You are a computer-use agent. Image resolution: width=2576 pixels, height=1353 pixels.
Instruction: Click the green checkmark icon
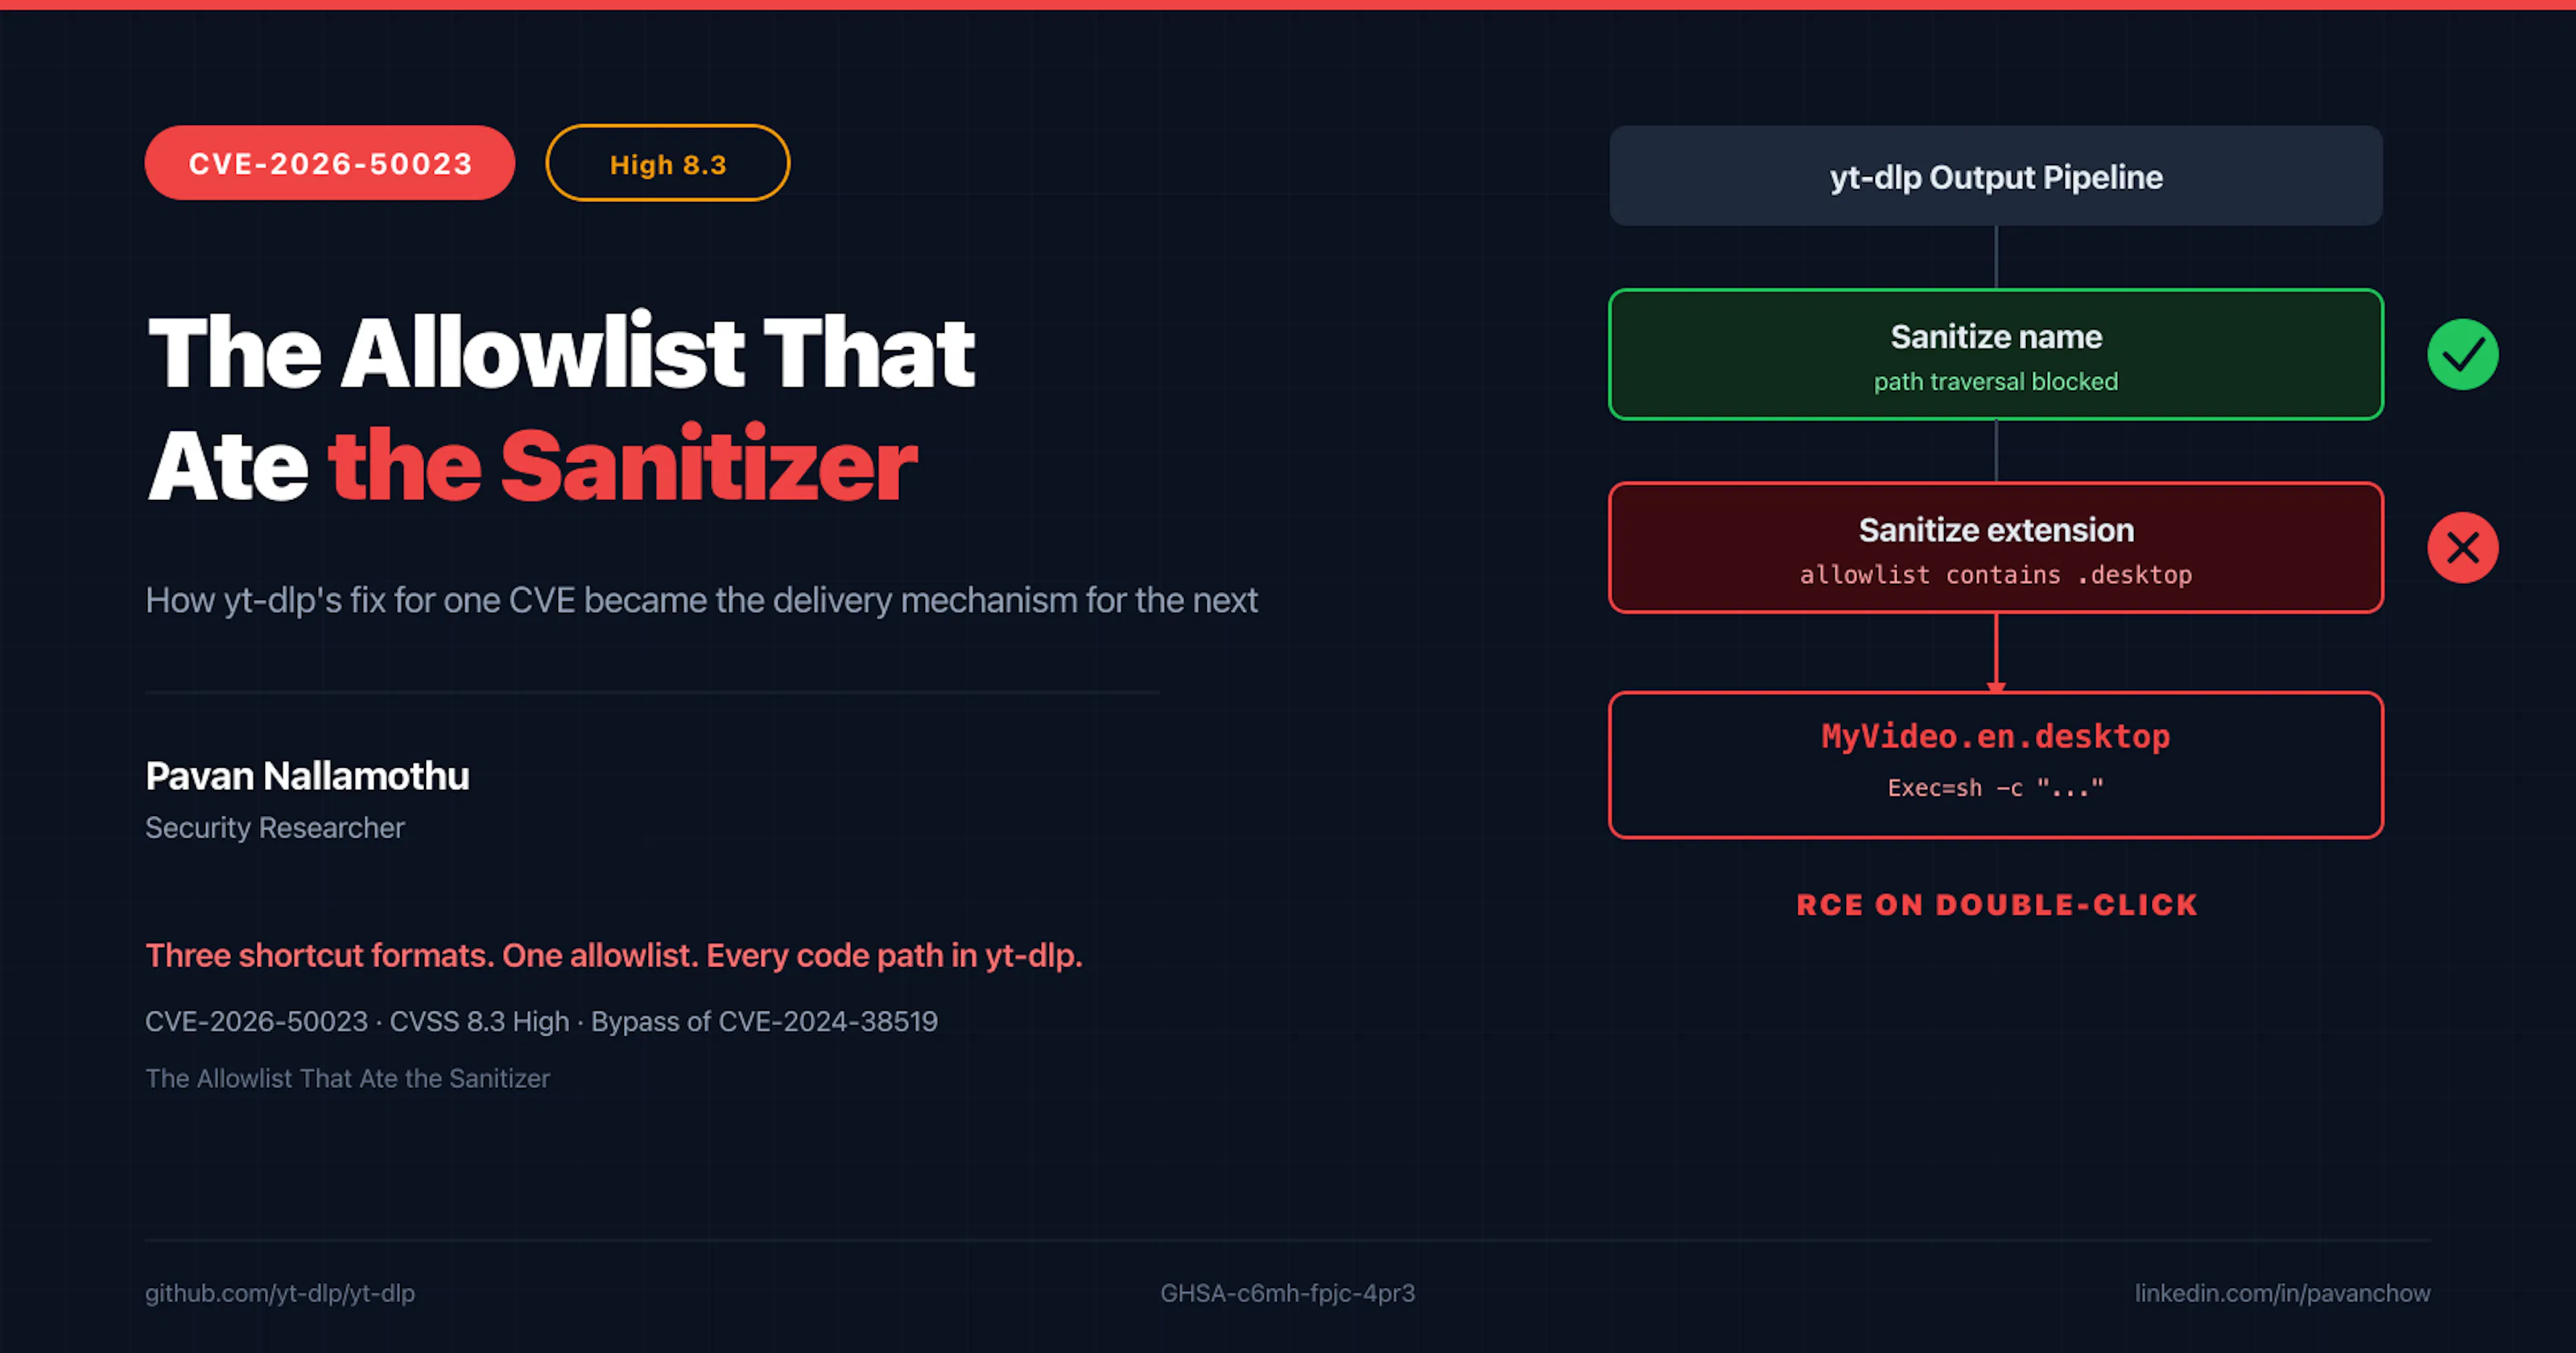(2462, 354)
